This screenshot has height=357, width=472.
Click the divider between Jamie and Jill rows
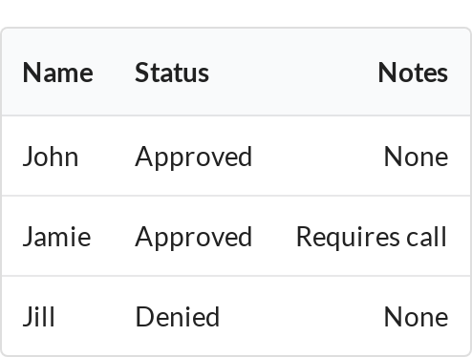(x=236, y=276)
